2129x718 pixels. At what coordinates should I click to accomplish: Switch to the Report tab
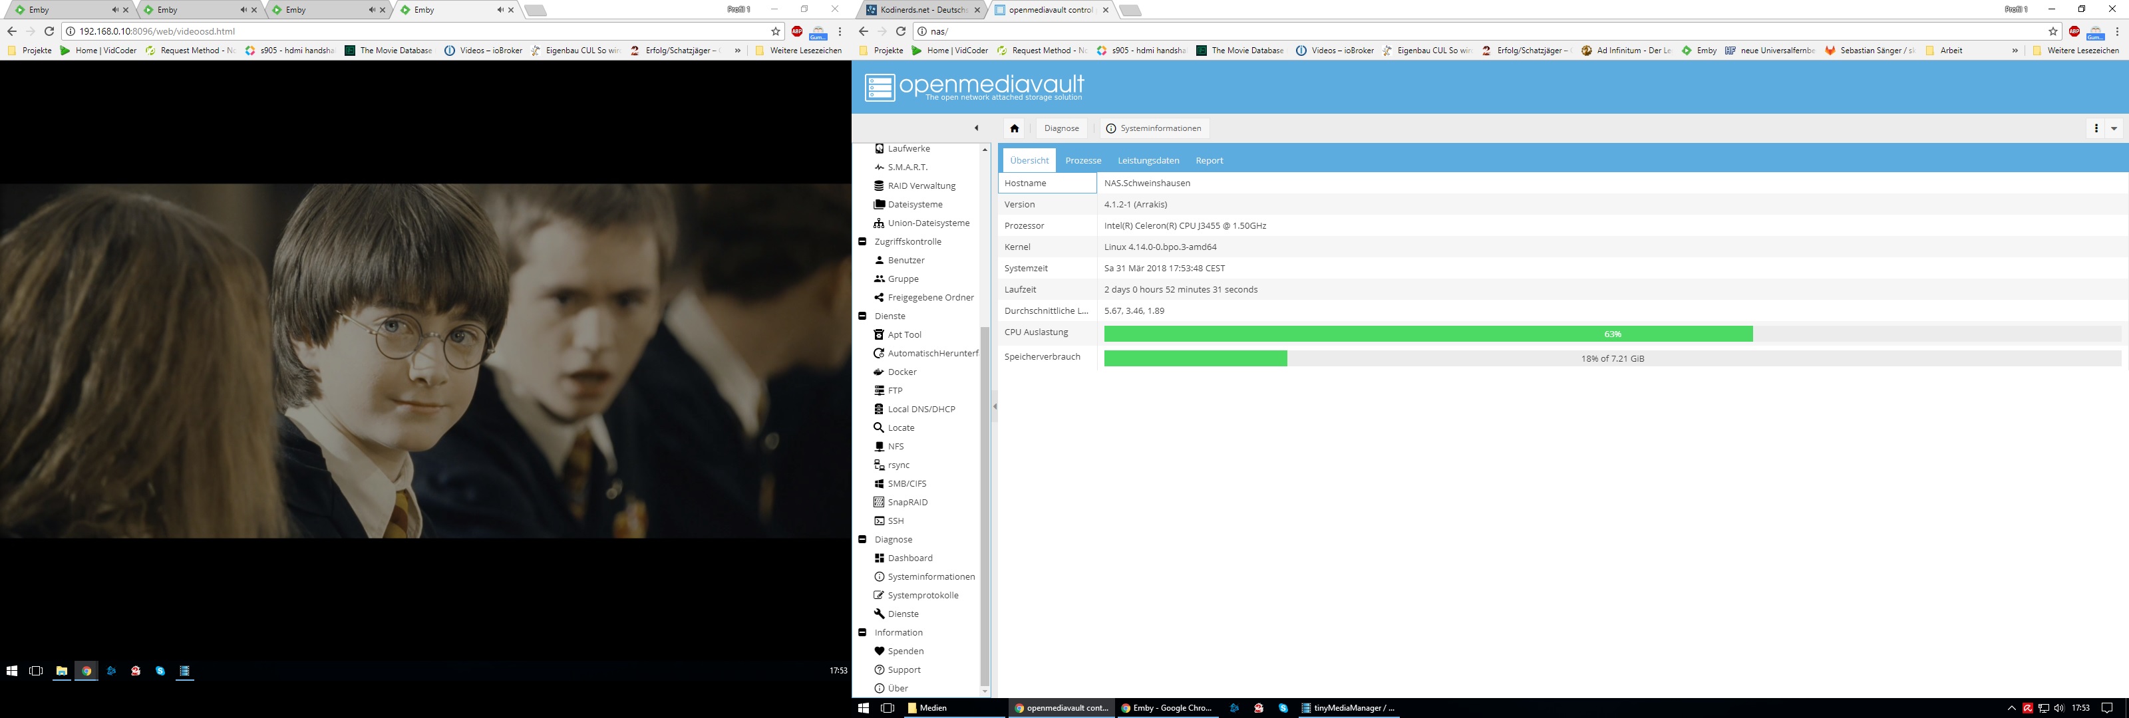click(x=1209, y=160)
